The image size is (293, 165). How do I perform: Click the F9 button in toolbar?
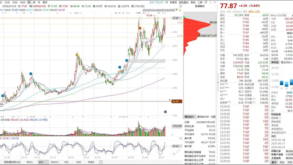[x=167, y=2]
